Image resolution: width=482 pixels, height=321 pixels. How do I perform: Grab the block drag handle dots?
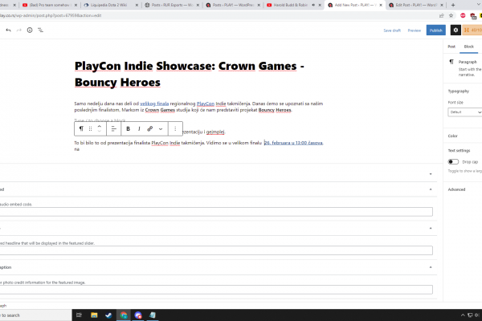(x=90, y=128)
